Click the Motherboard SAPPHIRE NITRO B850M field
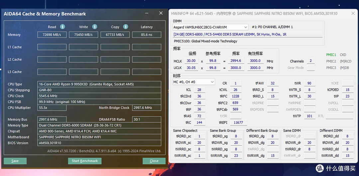 pos(99,137)
